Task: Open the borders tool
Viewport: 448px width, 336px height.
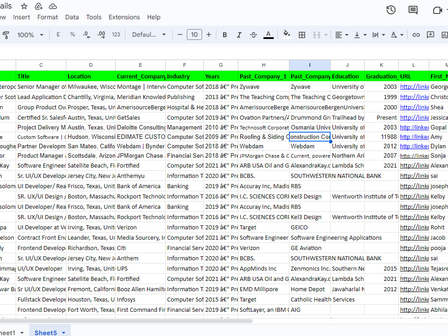Action: click(302, 35)
